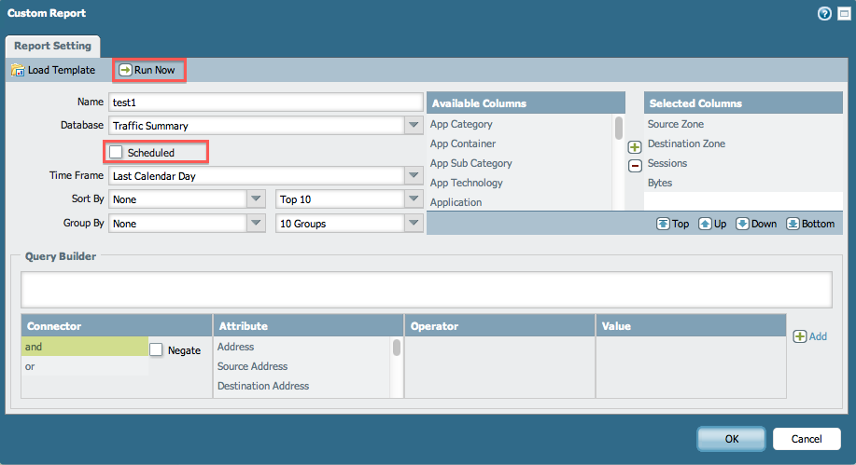Screen dimensions: 856x465
Task: Click the Name input field
Action: pos(266,103)
